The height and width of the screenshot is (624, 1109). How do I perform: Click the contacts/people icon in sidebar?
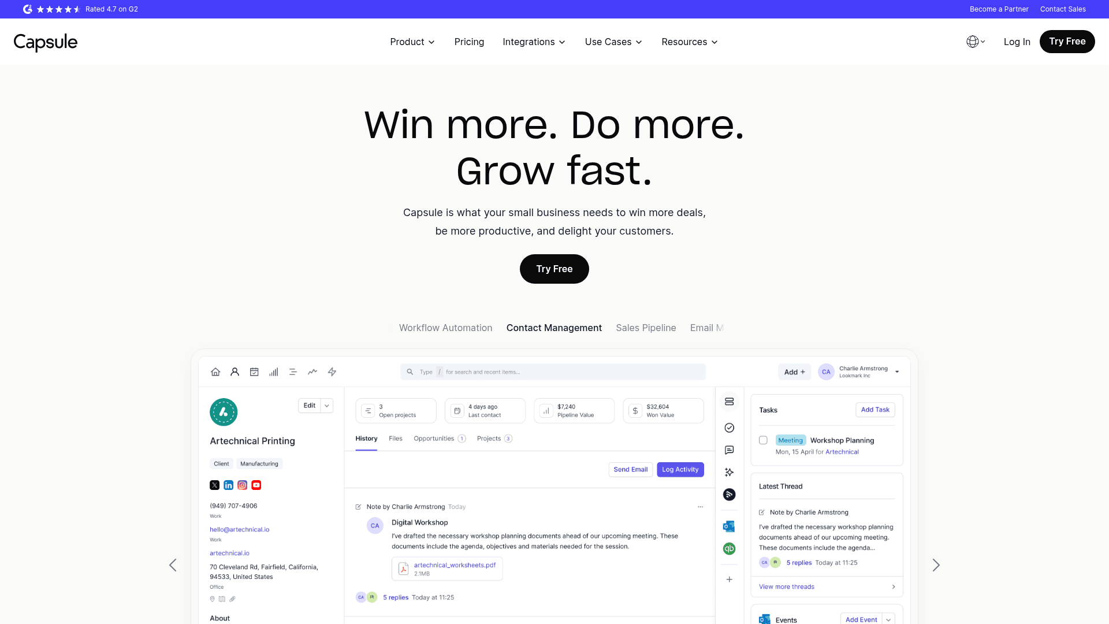pyautogui.click(x=235, y=372)
